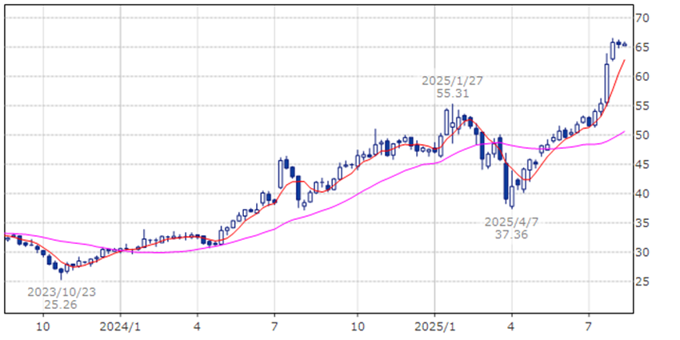This screenshot has width=680, height=340.
Task: Click the 2025/4/7 low date annotation
Action: tap(512, 221)
